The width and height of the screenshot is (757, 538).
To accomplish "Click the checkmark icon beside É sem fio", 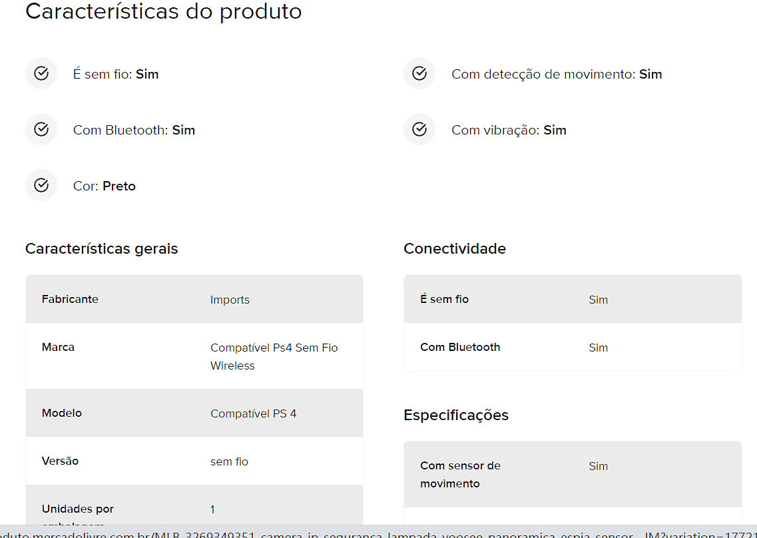I will click(41, 73).
